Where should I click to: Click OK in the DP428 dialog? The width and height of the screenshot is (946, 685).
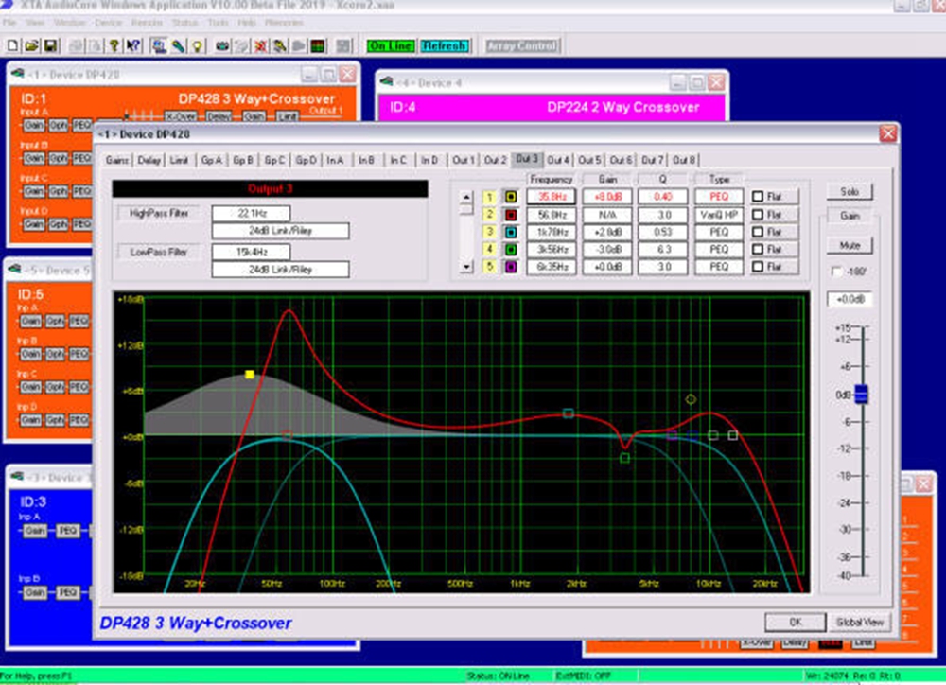click(796, 622)
